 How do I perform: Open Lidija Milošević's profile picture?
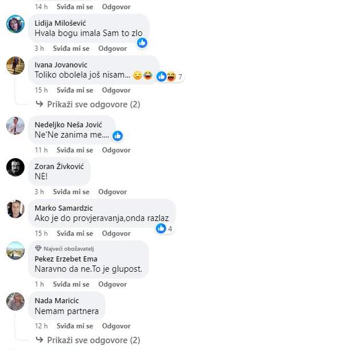[15, 24]
